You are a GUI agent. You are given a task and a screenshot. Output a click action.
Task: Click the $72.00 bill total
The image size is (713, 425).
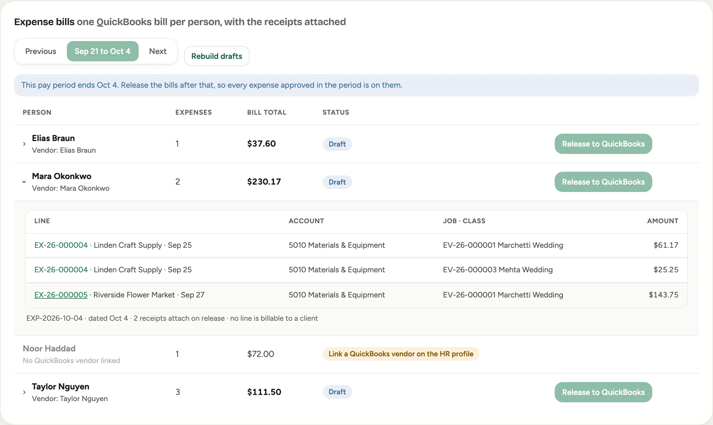click(260, 354)
